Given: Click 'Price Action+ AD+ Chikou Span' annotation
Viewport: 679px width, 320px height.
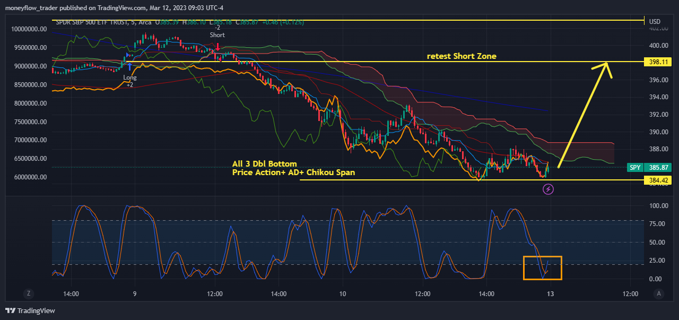Looking at the screenshot, I should point(294,172).
